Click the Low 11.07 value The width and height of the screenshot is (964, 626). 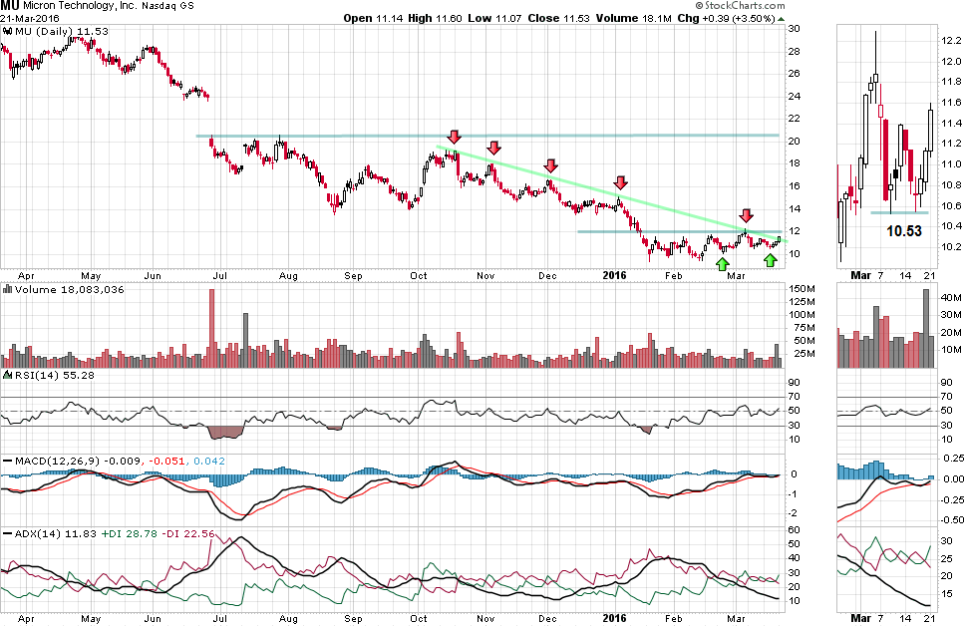click(494, 19)
